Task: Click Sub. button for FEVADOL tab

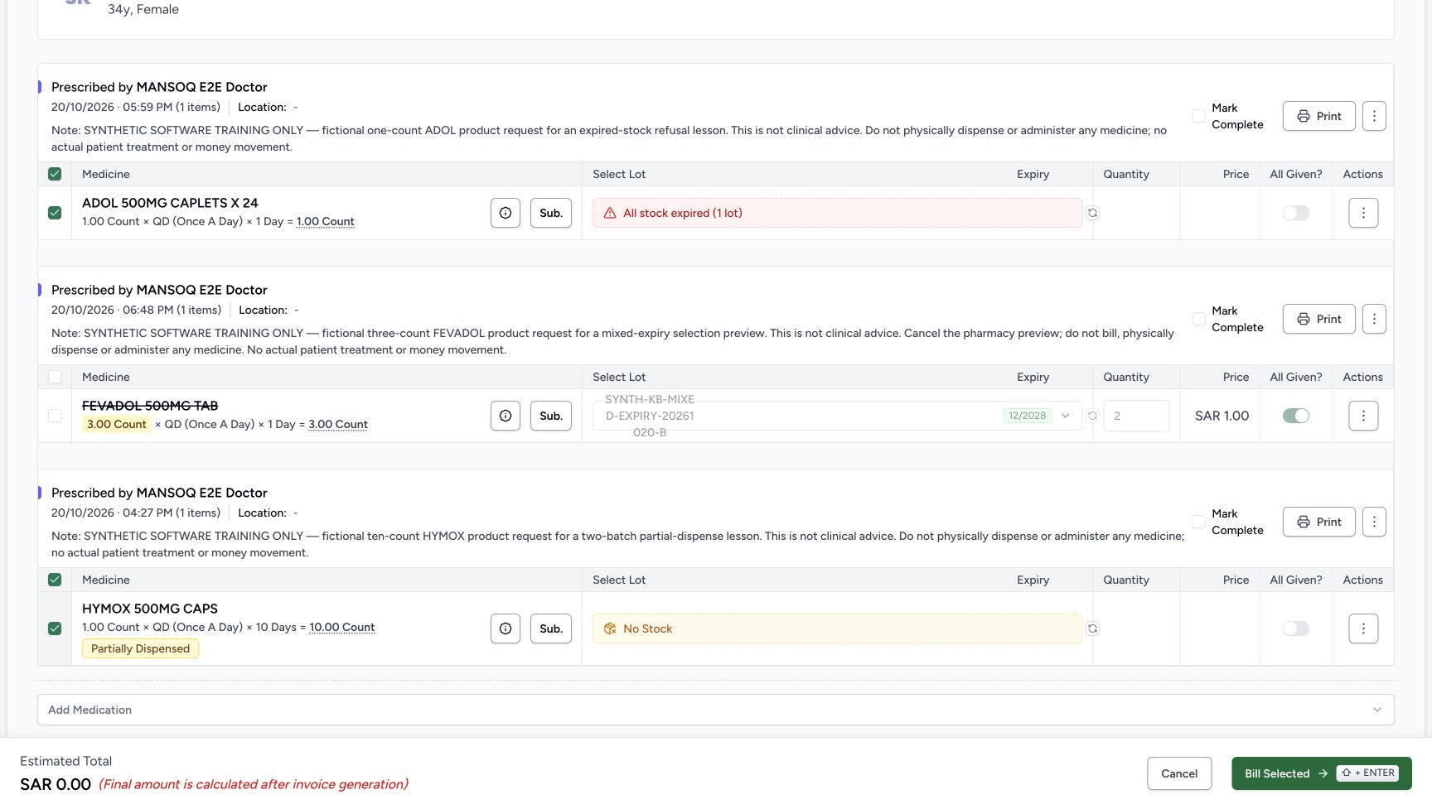Action: point(551,416)
